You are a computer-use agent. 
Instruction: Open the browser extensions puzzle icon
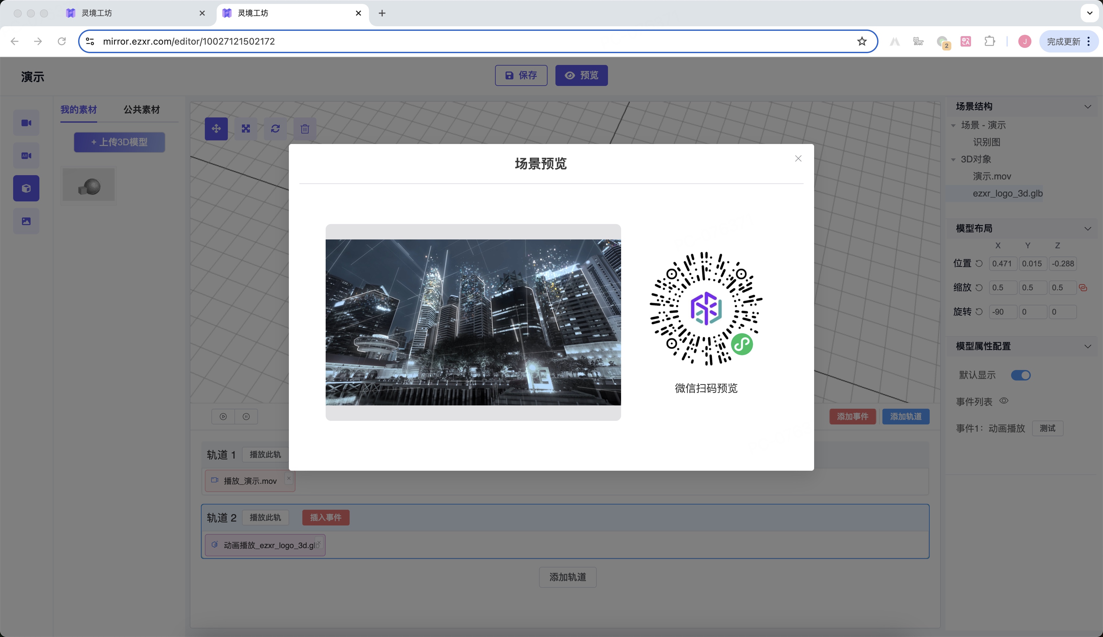pyautogui.click(x=990, y=41)
